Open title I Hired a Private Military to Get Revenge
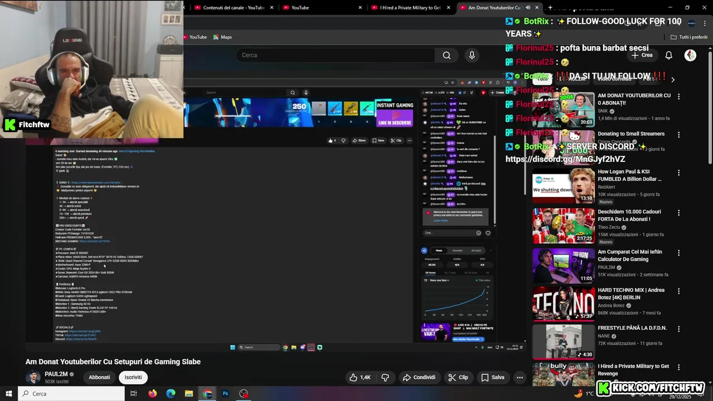The height and width of the screenshot is (401, 713). [633, 370]
